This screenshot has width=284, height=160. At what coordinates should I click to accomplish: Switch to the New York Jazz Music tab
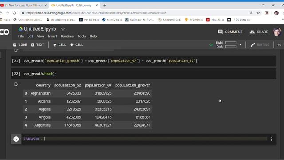[x=24, y=5]
